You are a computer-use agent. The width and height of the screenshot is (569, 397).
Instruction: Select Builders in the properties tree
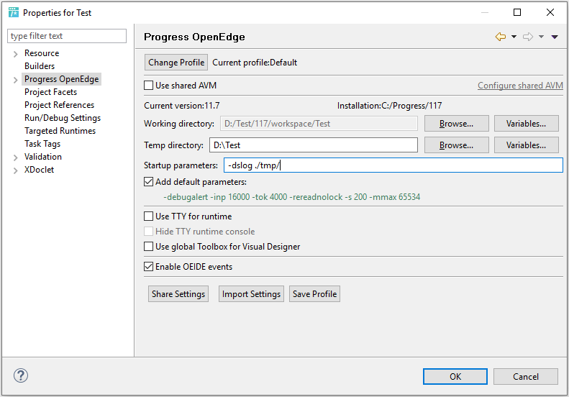click(x=40, y=66)
